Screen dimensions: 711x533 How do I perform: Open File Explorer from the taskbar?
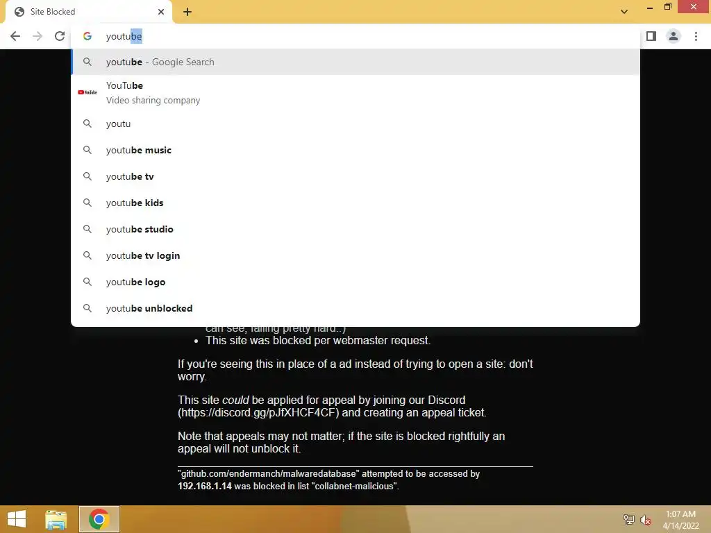pyautogui.click(x=56, y=519)
